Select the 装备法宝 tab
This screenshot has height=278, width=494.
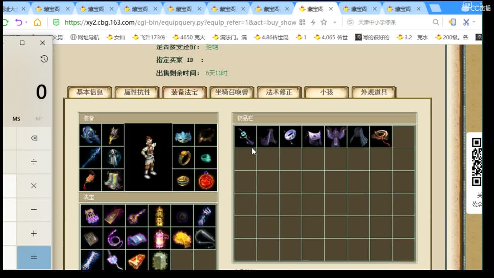point(184,92)
